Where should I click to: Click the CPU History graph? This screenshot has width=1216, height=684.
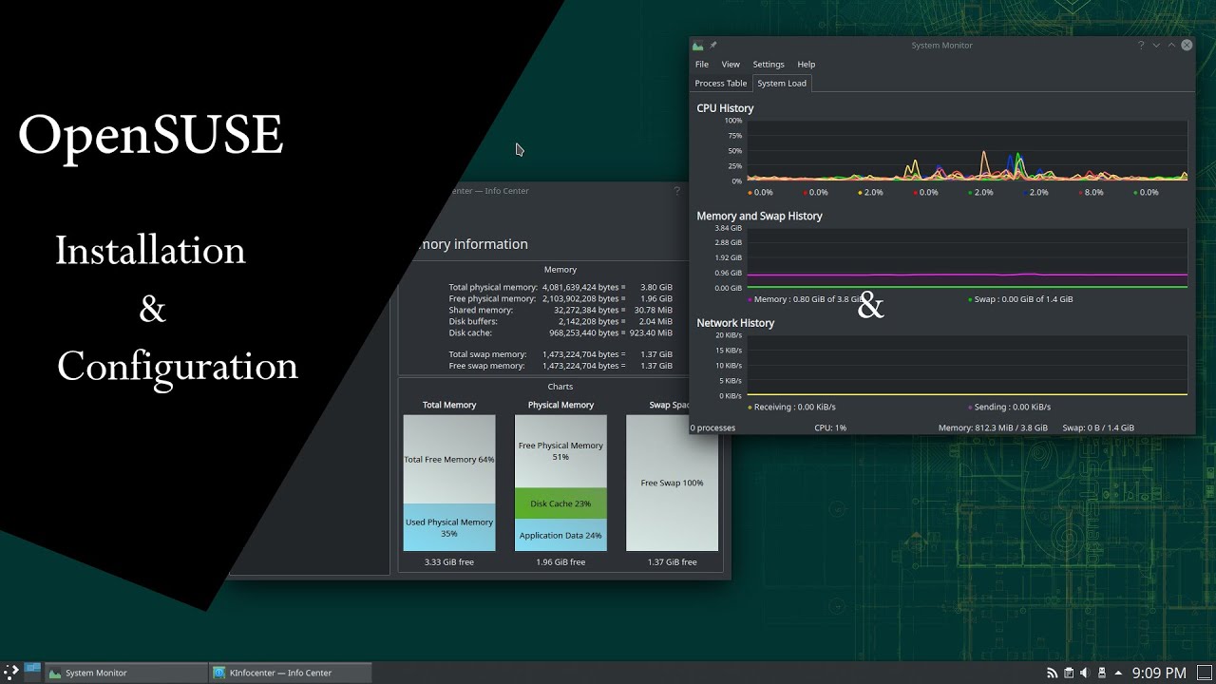pos(967,150)
